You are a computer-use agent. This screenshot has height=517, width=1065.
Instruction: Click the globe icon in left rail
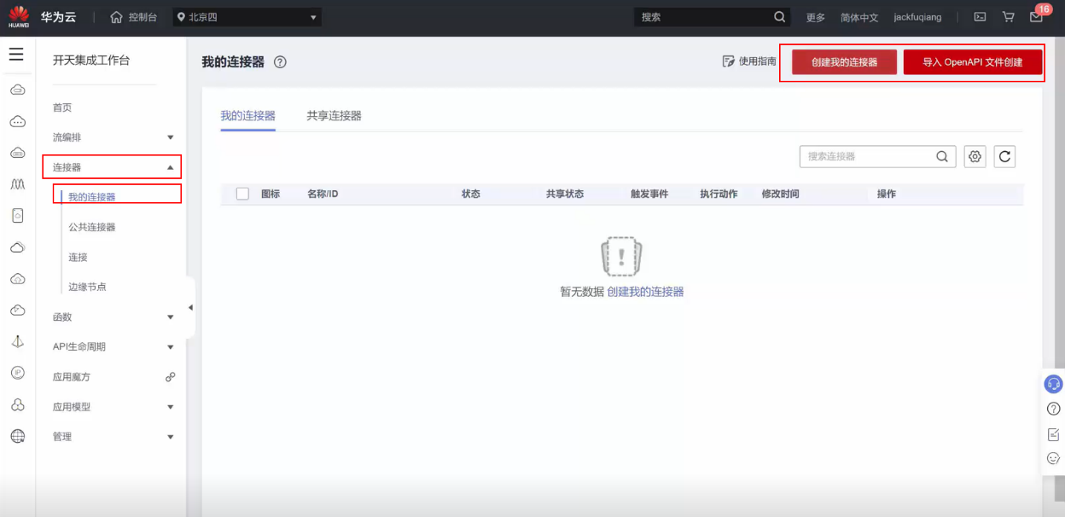[x=17, y=436]
